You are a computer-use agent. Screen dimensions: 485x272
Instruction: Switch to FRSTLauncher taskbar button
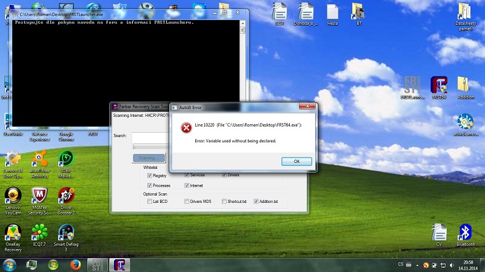coord(98,265)
